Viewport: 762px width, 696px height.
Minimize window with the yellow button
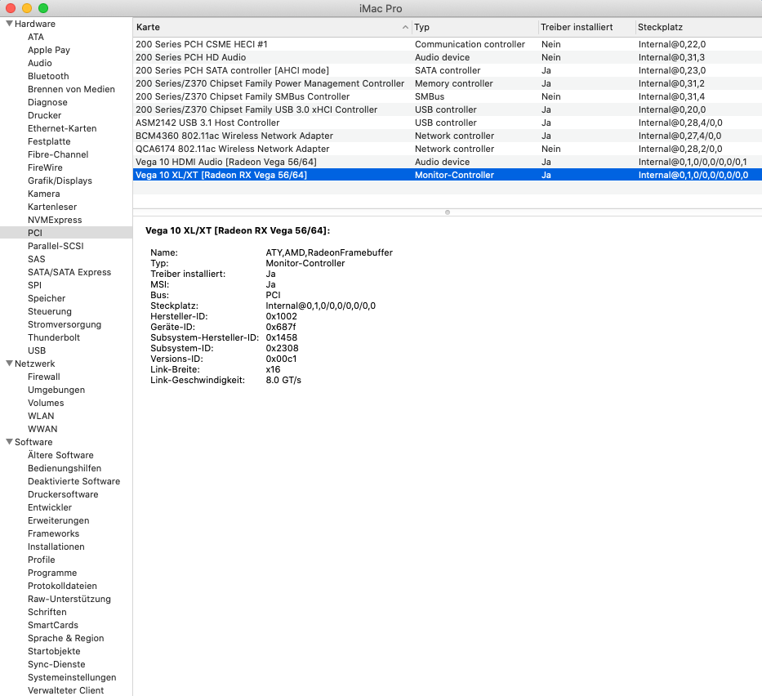click(27, 8)
